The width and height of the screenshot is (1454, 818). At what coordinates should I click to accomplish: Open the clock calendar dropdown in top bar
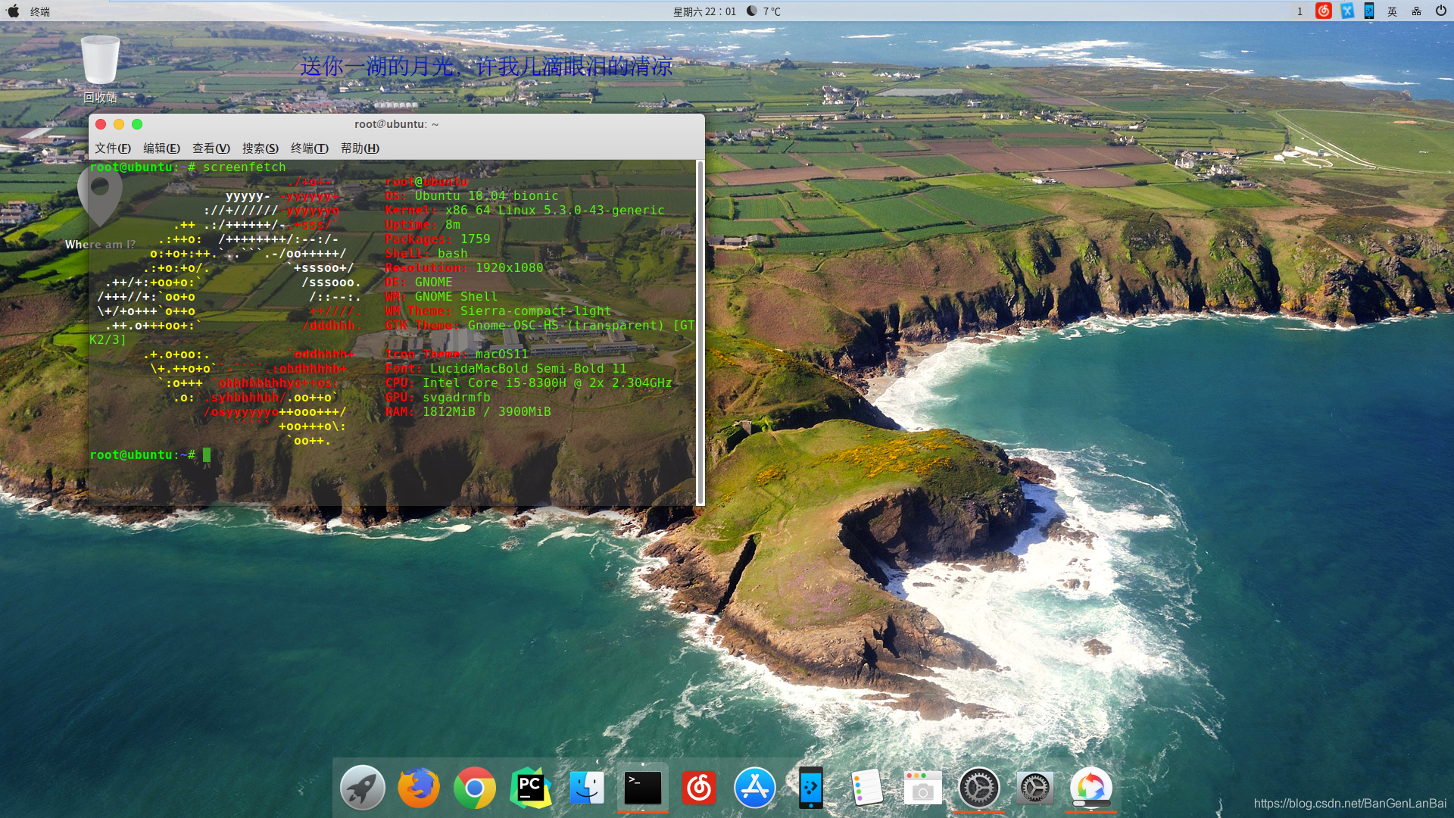(x=704, y=11)
